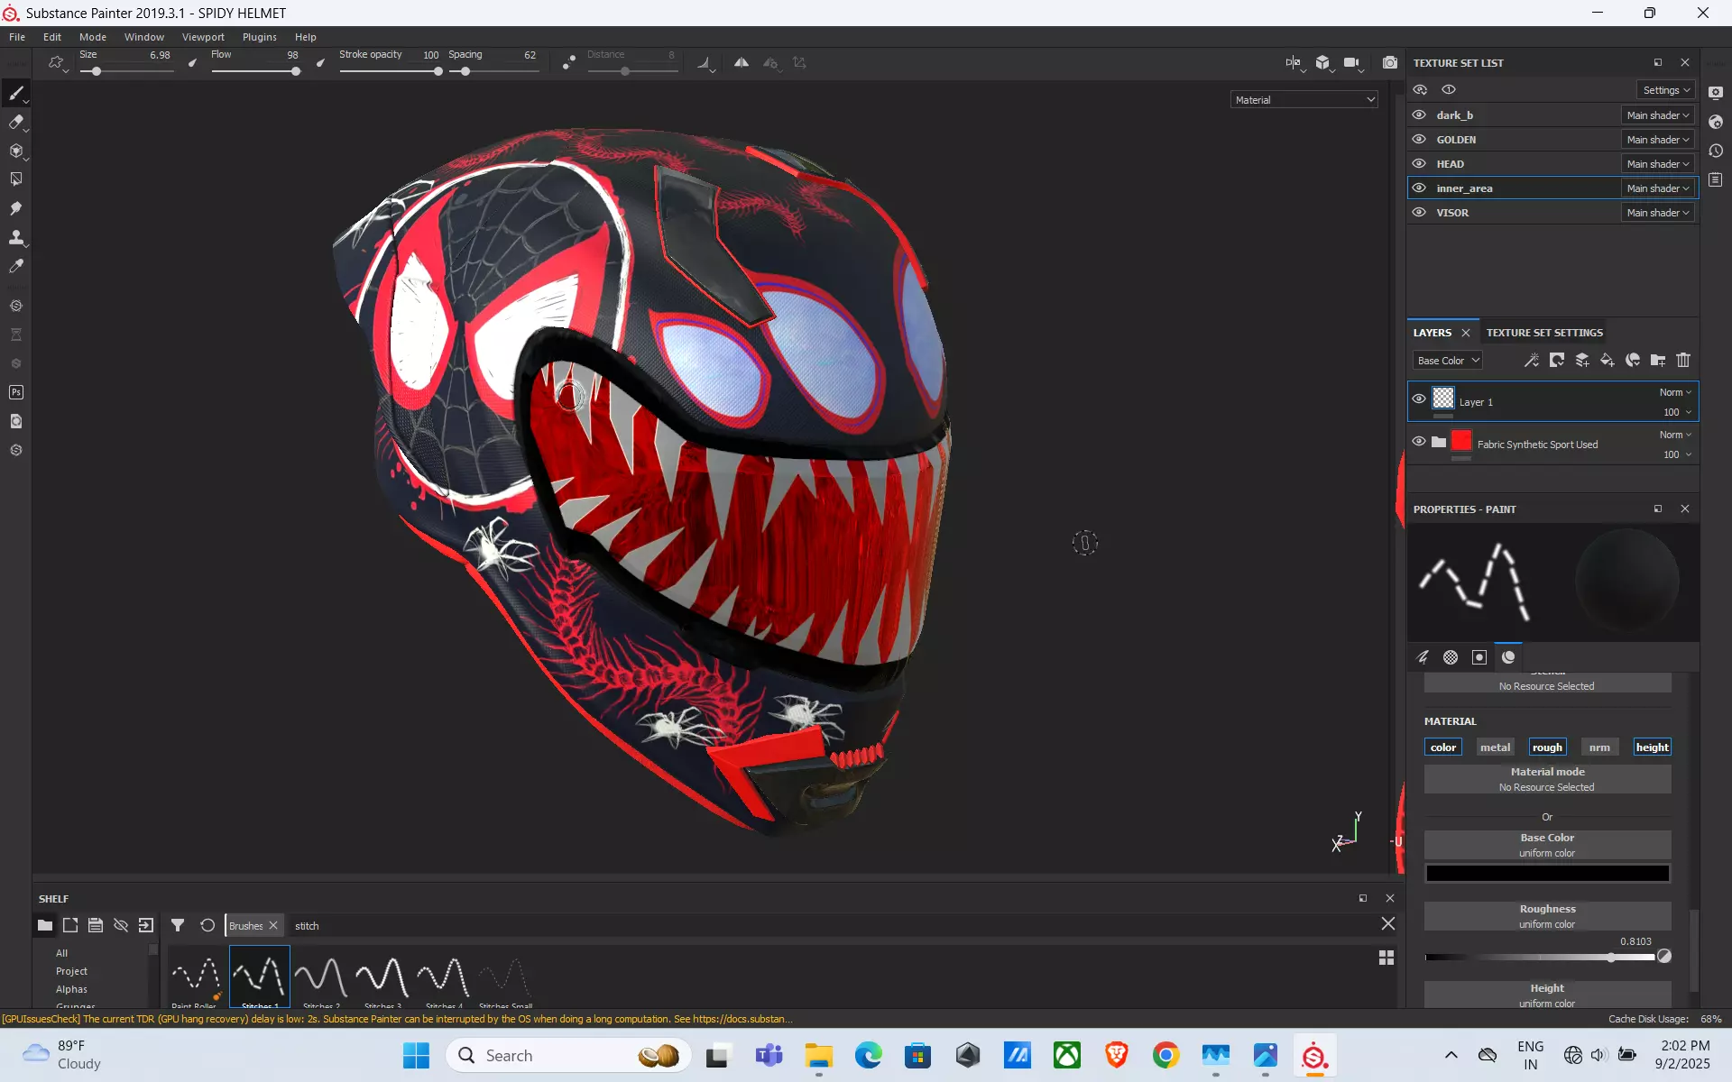
Task: Add a new fill layer
Action: click(1608, 361)
